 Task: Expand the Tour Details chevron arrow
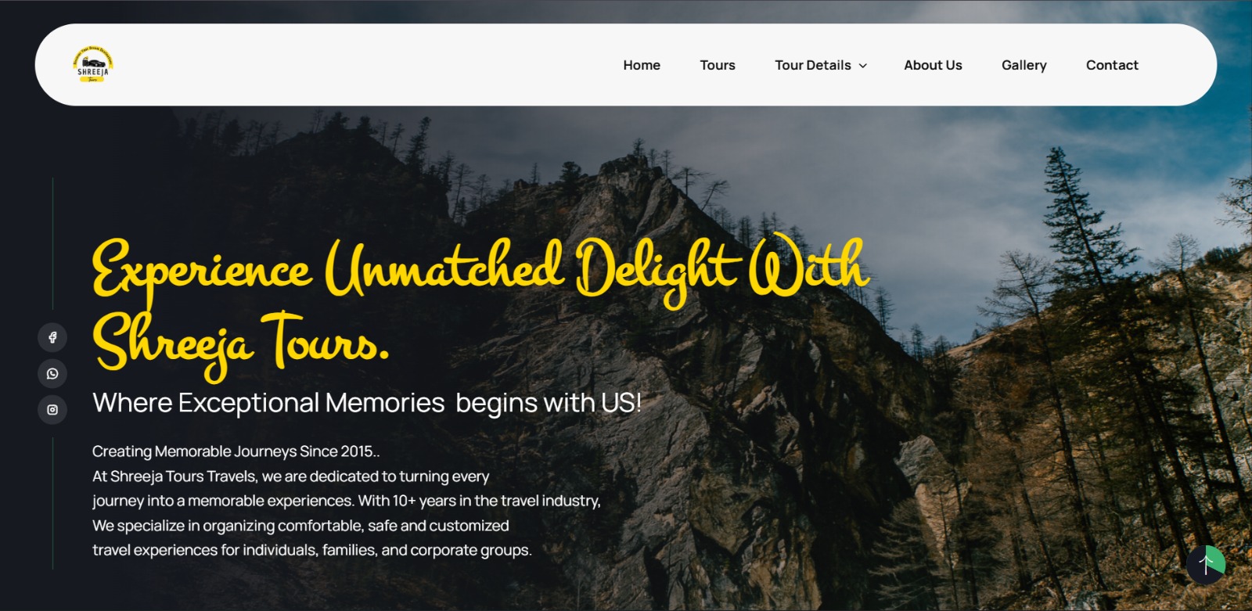tap(863, 66)
